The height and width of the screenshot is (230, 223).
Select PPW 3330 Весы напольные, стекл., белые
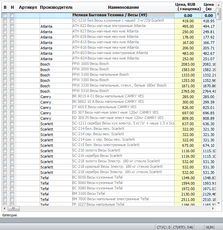109,86
